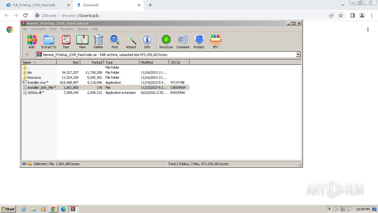Show archive Info
Image resolution: width=378 pixels, height=213 pixels.
pos(147,41)
